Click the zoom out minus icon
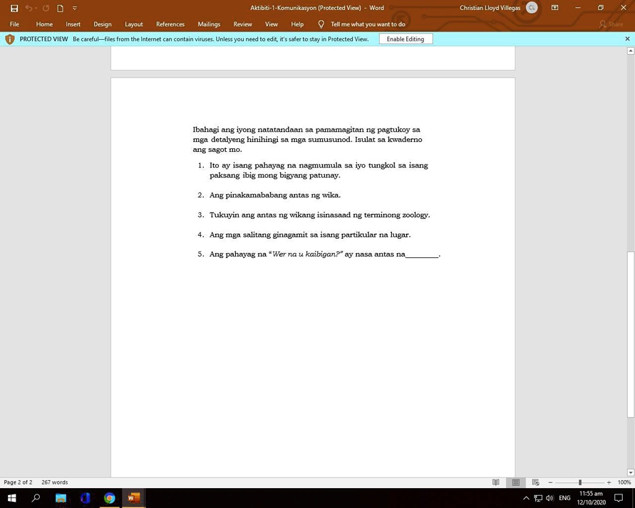The width and height of the screenshot is (635, 508). pyautogui.click(x=550, y=483)
